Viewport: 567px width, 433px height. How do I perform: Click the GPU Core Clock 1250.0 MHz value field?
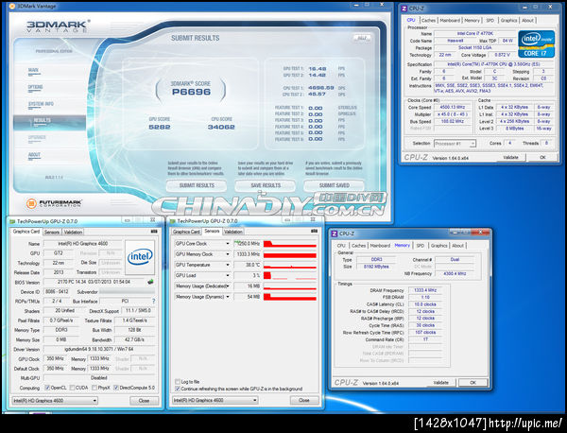(x=248, y=244)
